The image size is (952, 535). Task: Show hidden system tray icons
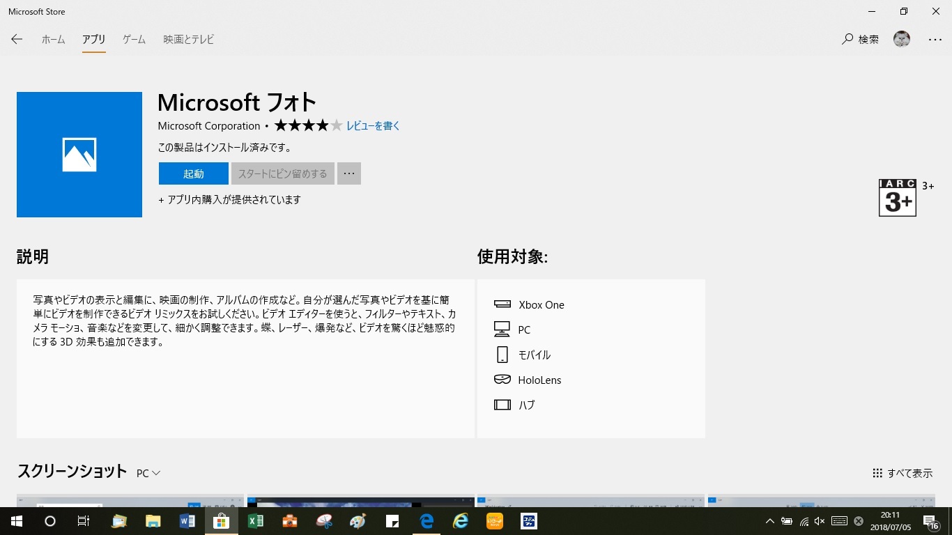tap(769, 521)
